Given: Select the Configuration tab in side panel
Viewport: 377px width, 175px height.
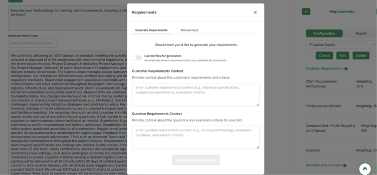Looking at the screenshot, I should tap(324, 33).
